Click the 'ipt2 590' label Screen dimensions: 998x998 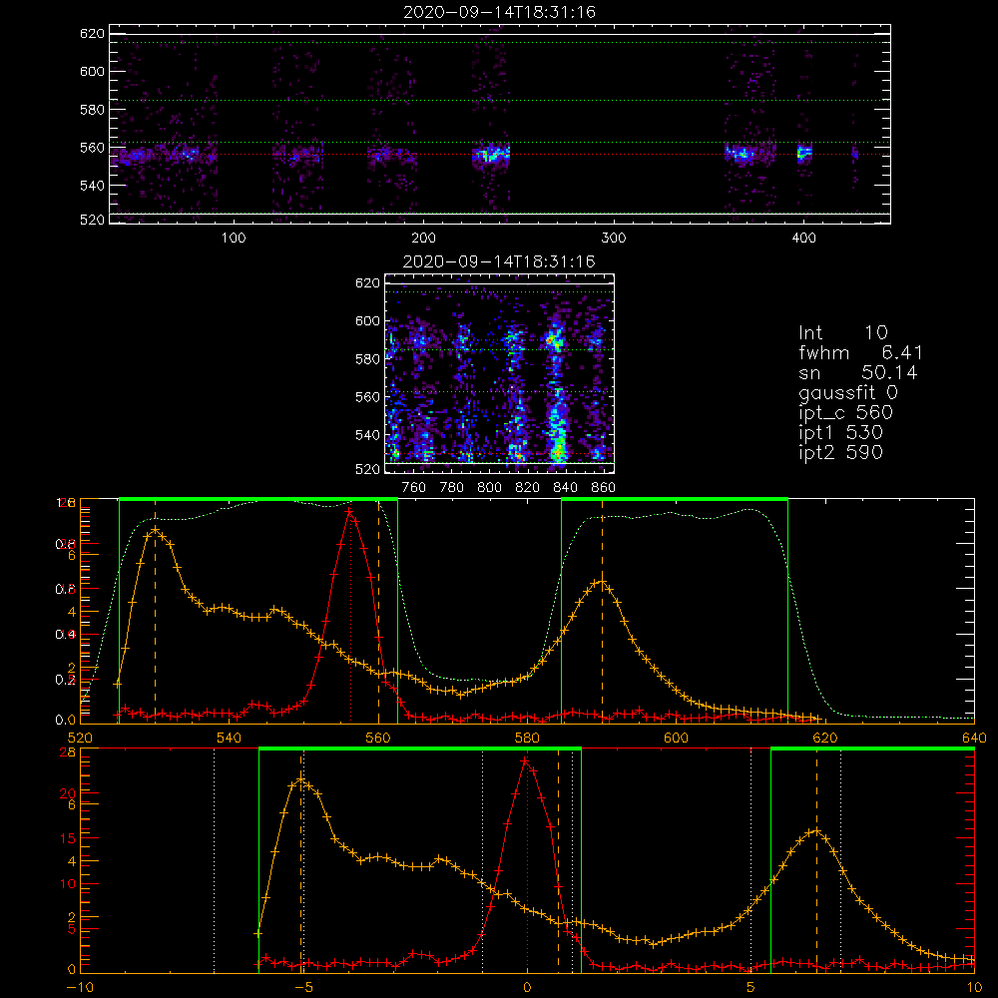[x=840, y=452]
